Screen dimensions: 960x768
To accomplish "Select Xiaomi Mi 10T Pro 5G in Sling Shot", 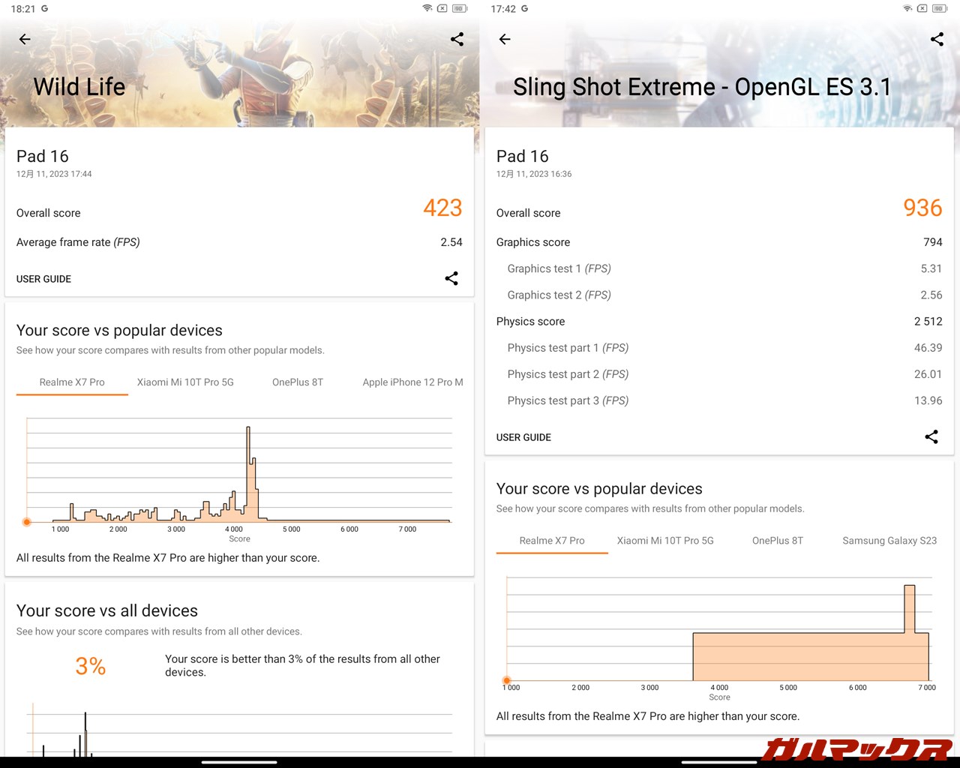I will click(x=665, y=541).
